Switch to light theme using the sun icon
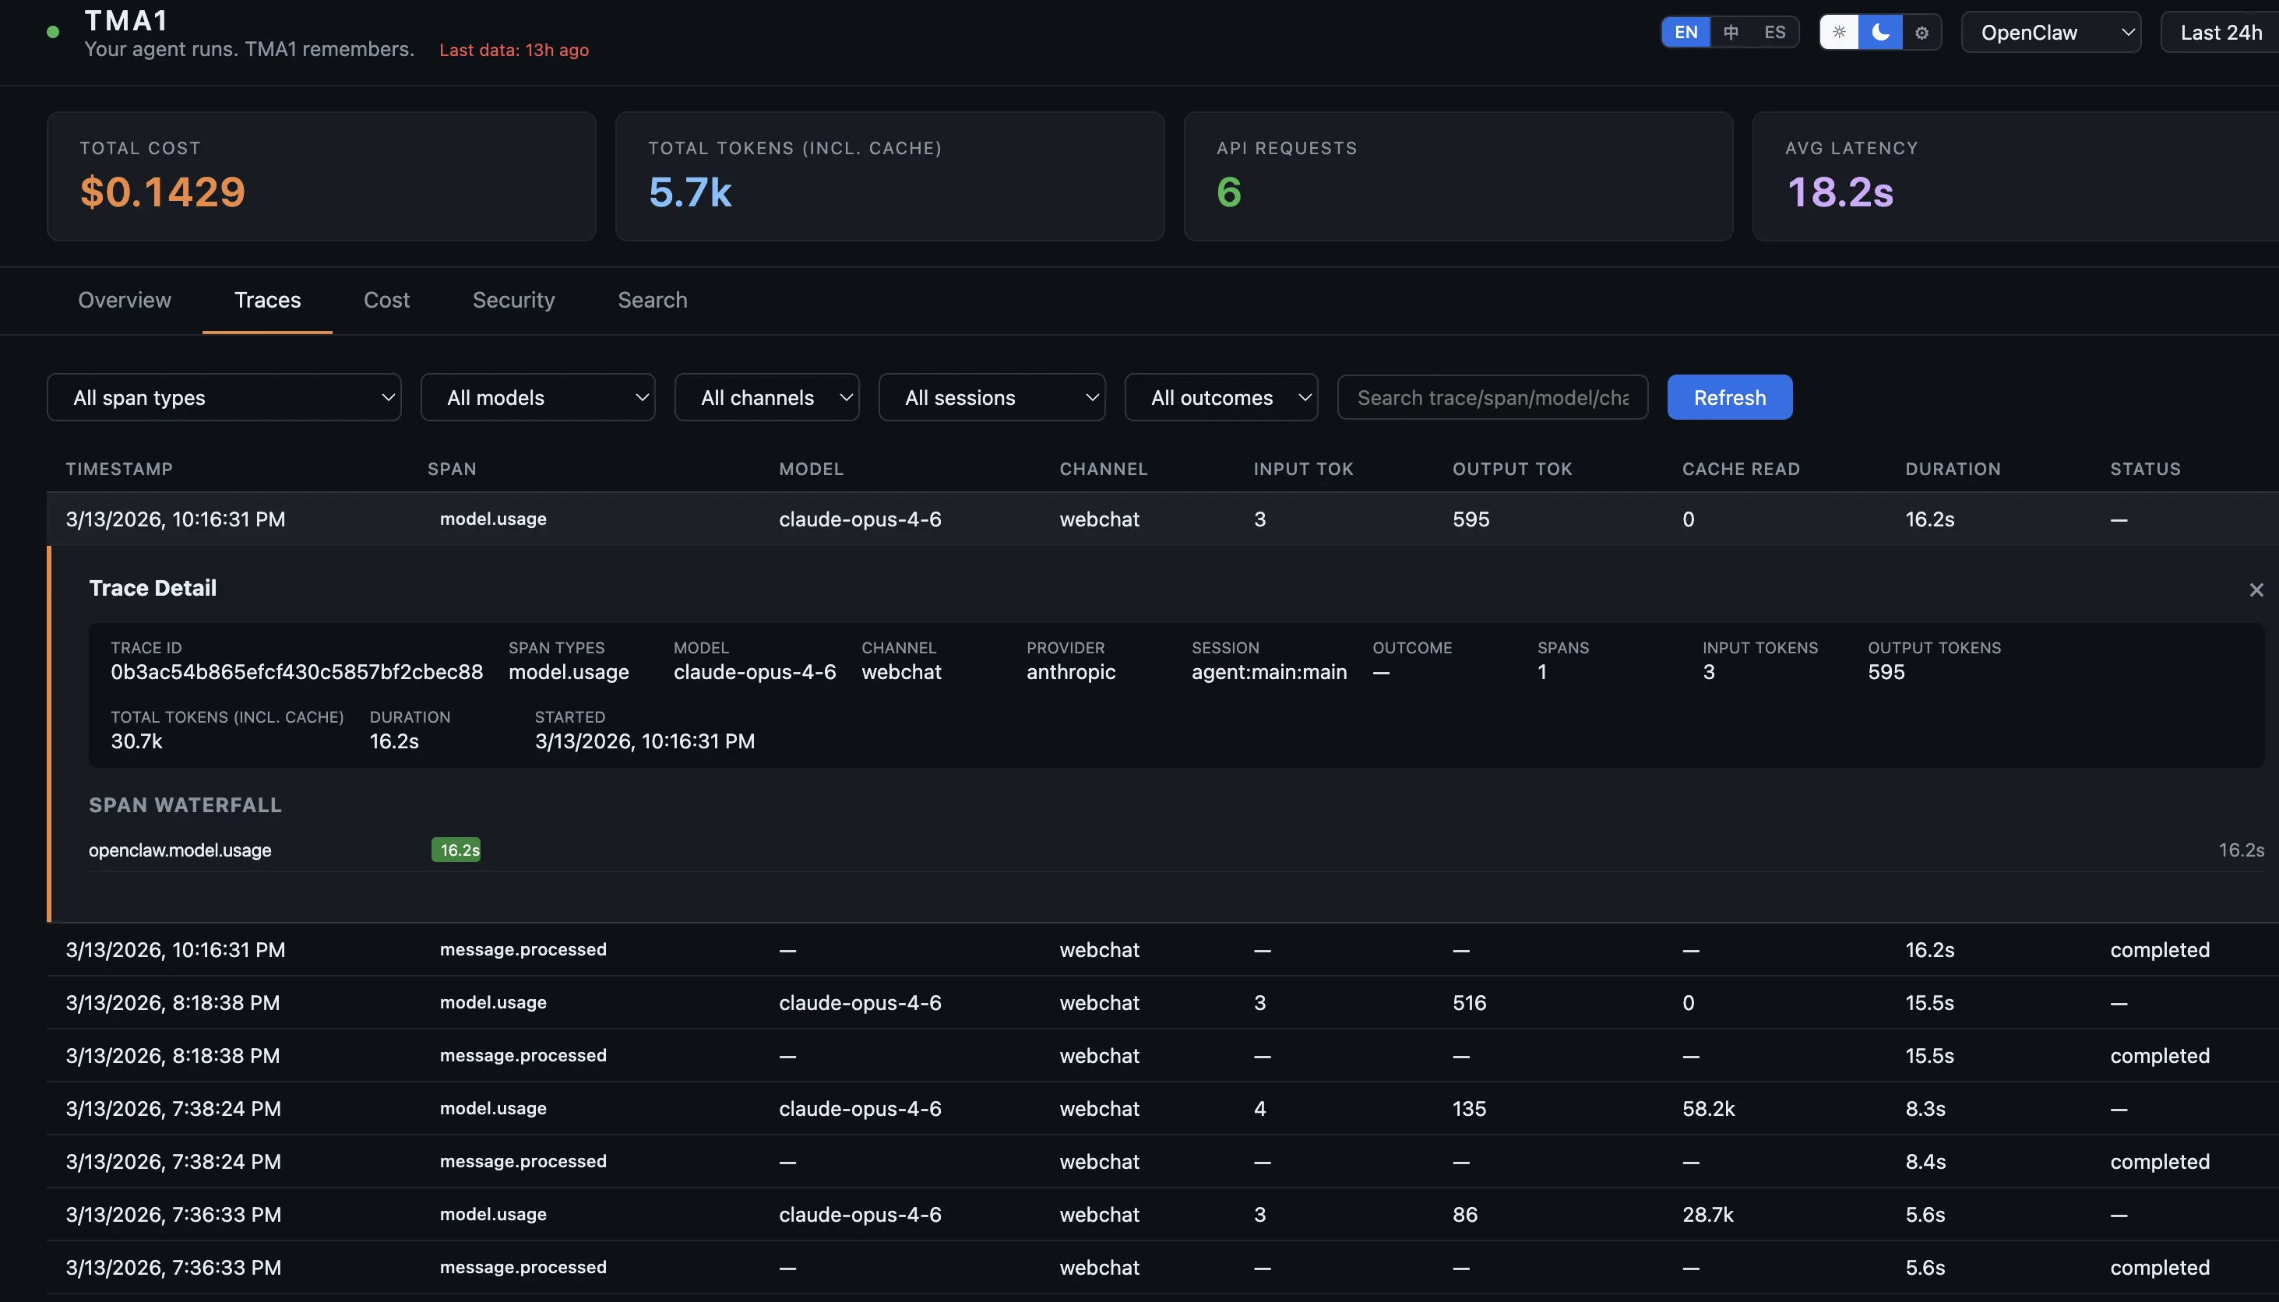2279x1302 pixels. (x=1839, y=32)
